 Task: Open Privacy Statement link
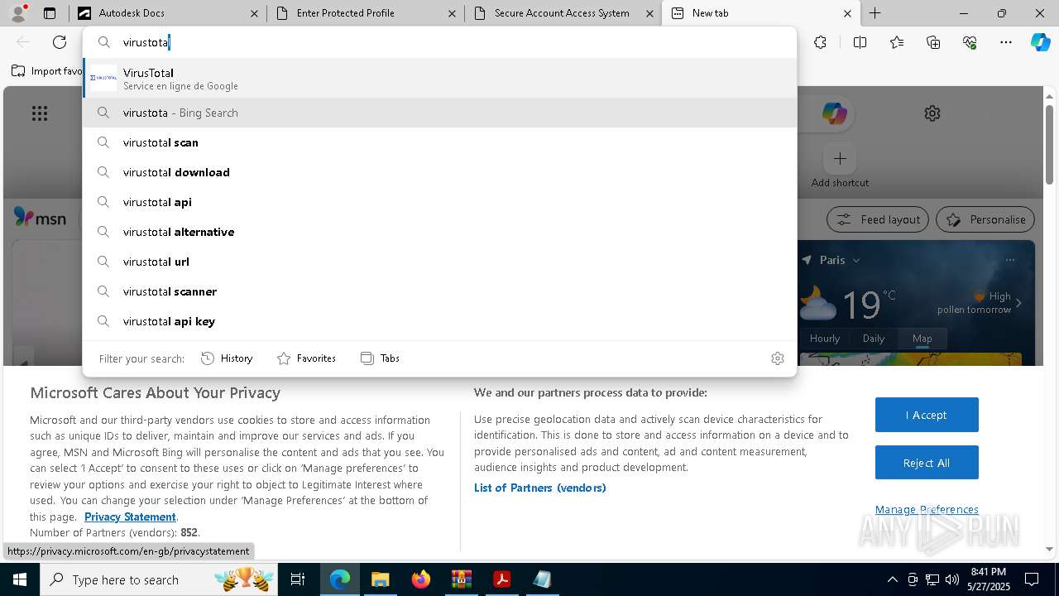pos(130,517)
